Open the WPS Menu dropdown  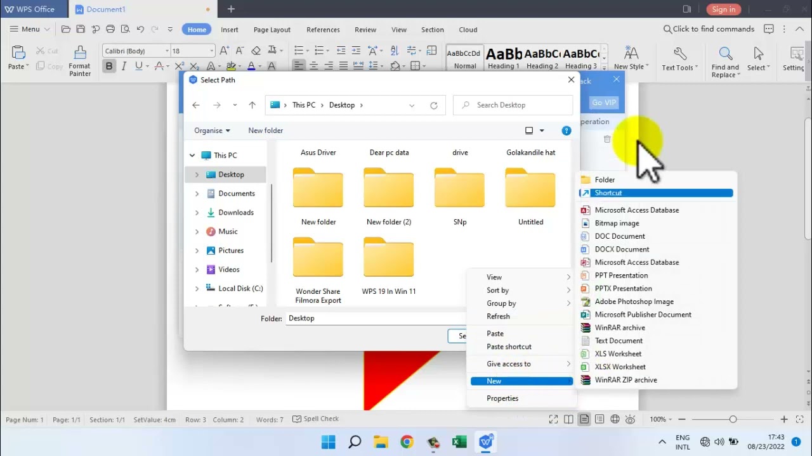30,29
